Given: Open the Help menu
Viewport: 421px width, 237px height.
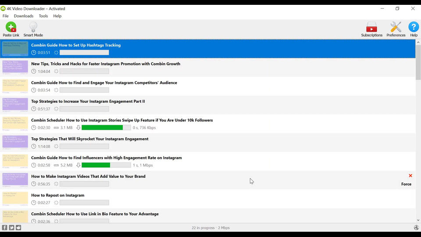Looking at the screenshot, I should click(57, 16).
